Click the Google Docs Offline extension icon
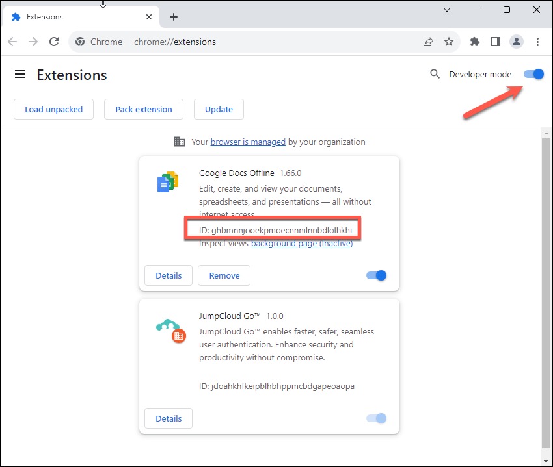 (x=167, y=182)
